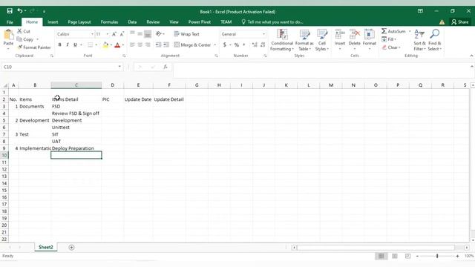Image resolution: width=475 pixels, height=267 pixels.
Task: Open the font name dropdown
Action: click(92, 34)
